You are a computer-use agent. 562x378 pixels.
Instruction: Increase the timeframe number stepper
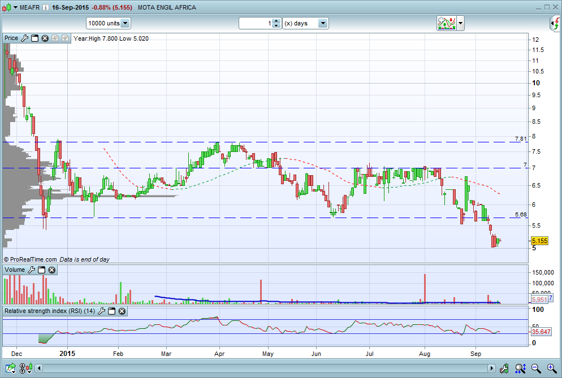(276, 21)
